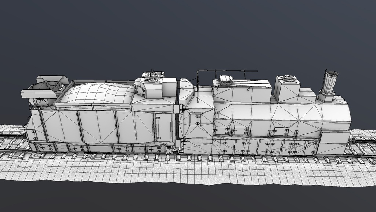Select the angled armor plate at rear
The width and height of the screenshot is (376, 212).
click(x=343, y=121)
